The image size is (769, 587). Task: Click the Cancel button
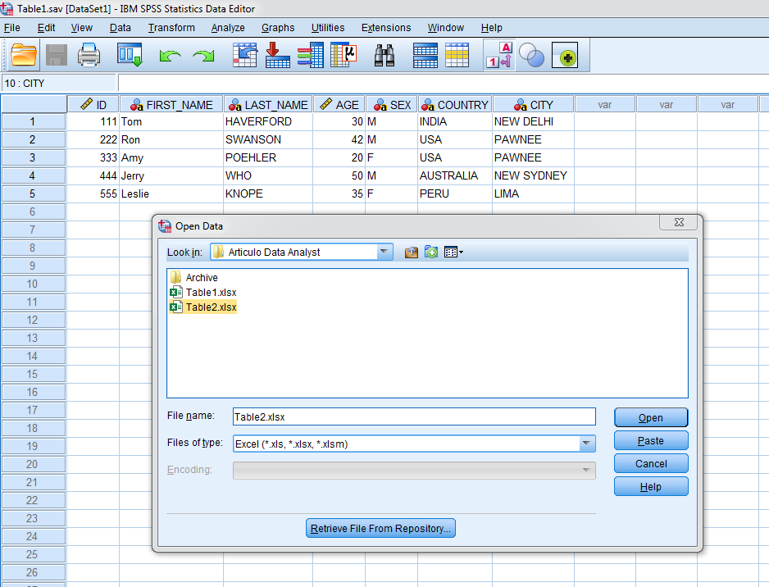coord(651,464)
